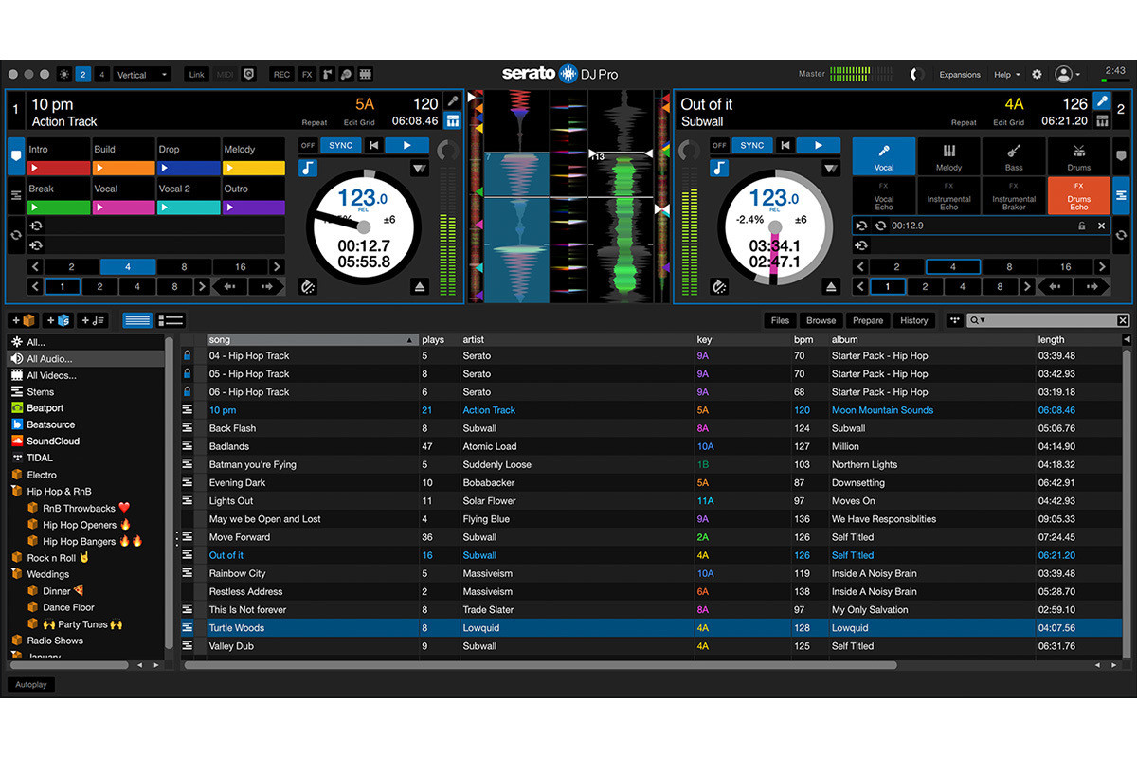Show next auto loop sizes on deck 1
Image resolution: width=1137 pixels, height=758 pixels.
coord(278,267)
